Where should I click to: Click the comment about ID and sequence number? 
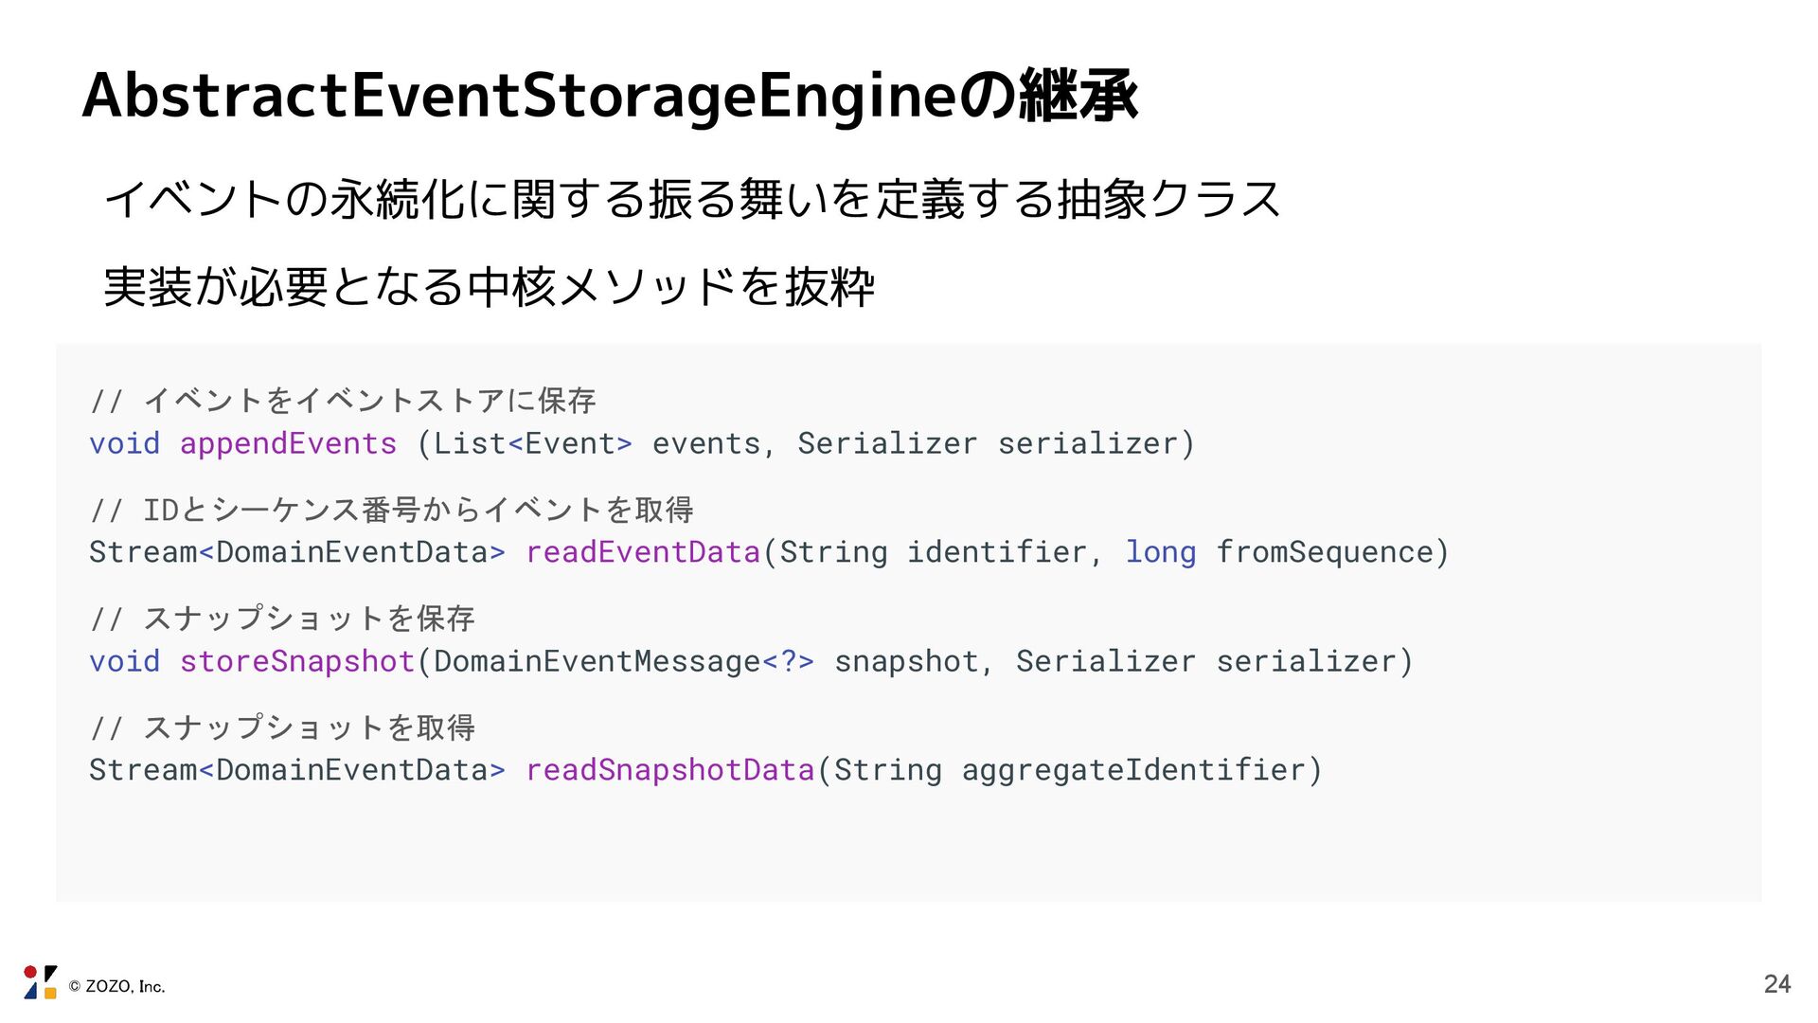click(x=392, y=510)
